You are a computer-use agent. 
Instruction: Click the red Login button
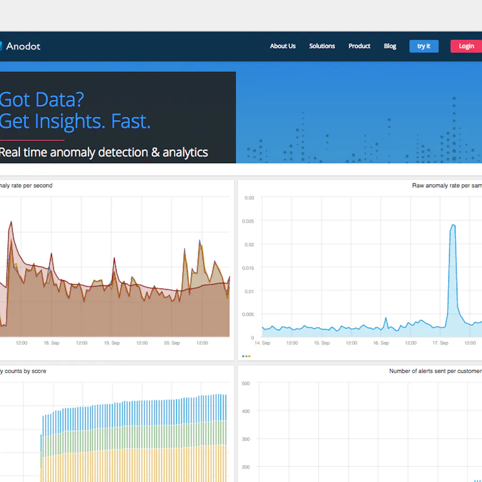[x=466, y=46]
